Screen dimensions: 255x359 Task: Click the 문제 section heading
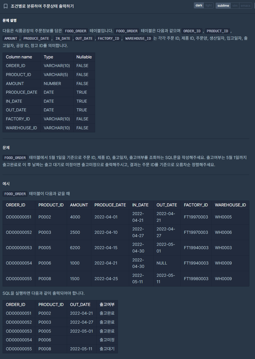[x=6, y=148]
